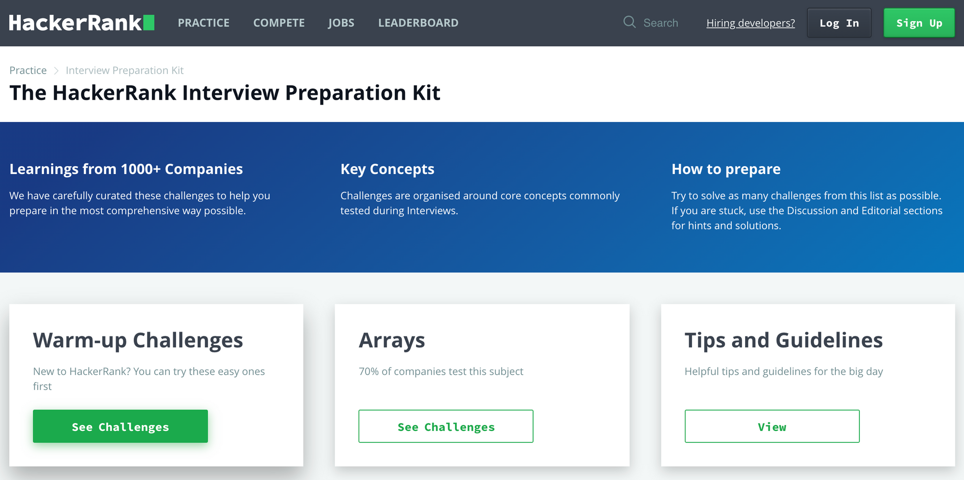Click the page heading Interview Preparation Kit

(x=225, y=93)
